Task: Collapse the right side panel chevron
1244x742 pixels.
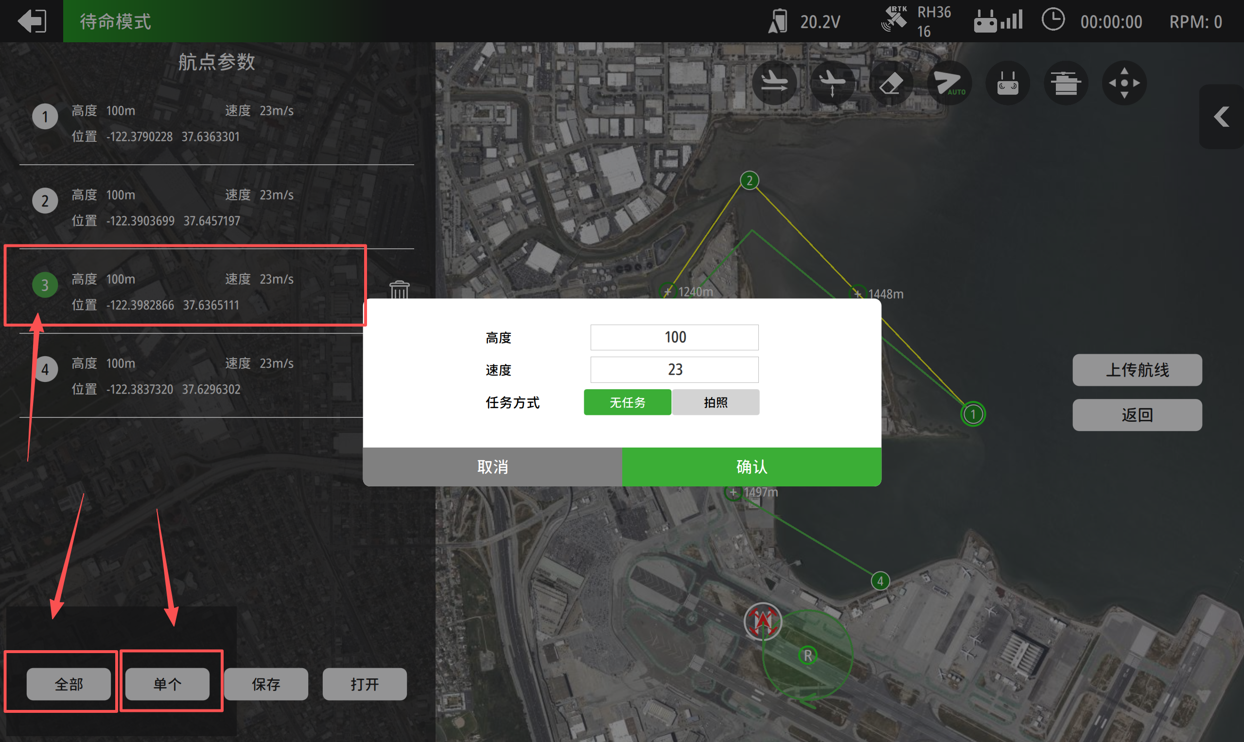Action: (1221, 117)
